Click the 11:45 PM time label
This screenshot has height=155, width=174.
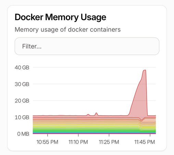(x=145, y=142)
